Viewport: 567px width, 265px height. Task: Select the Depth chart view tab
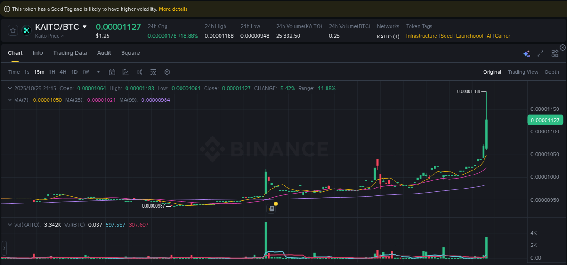552,71
